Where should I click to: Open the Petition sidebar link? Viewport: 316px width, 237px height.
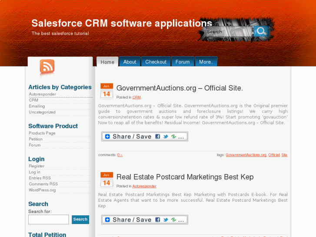click(36, 139)
